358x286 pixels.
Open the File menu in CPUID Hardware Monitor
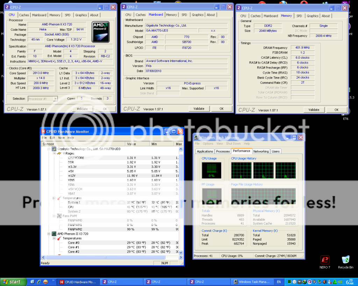tap(44, 138)
